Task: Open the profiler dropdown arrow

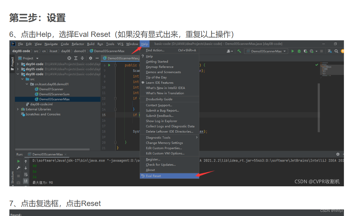Action: (316, 51)
